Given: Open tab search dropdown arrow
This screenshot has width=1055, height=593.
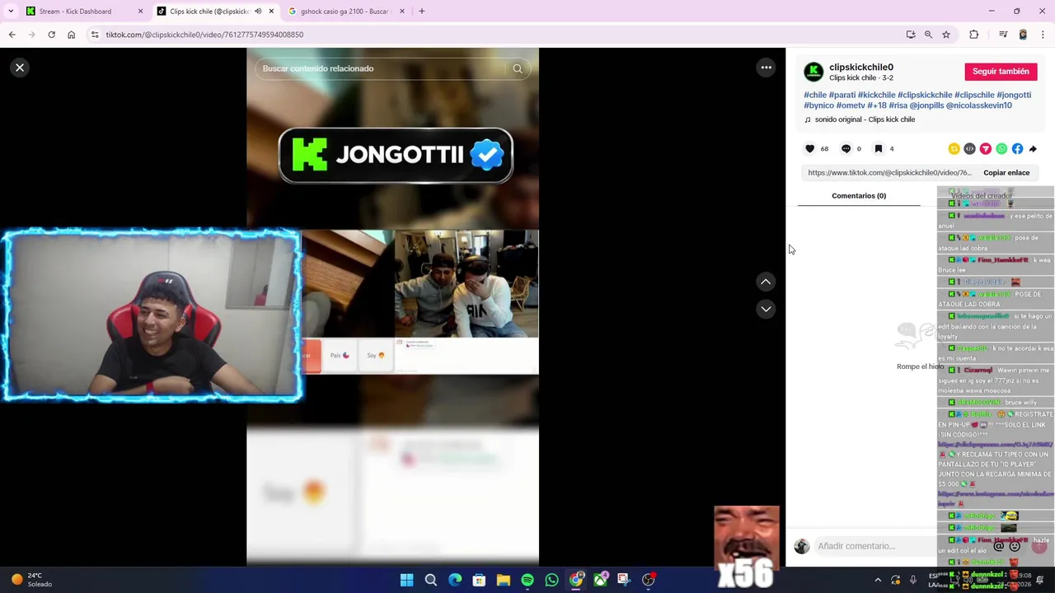Looking at the screenshot, I should [x=11, y=12].
